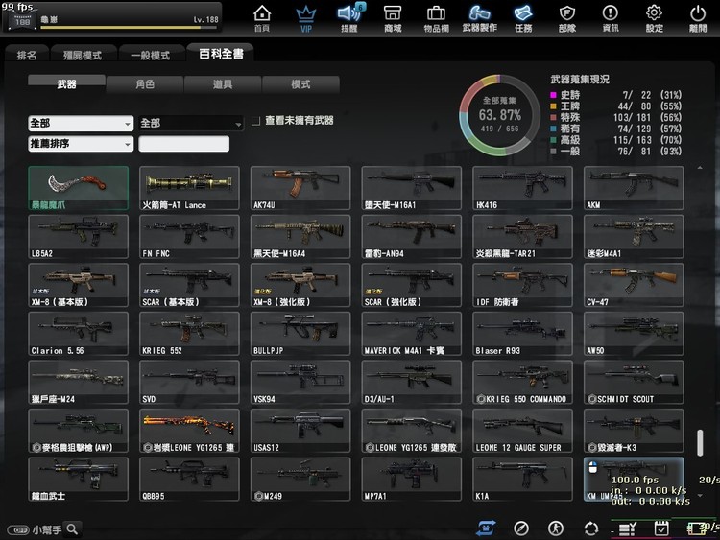Select the AKM weapon card
The height and width of the screenshot is (540, 720).
635,188
